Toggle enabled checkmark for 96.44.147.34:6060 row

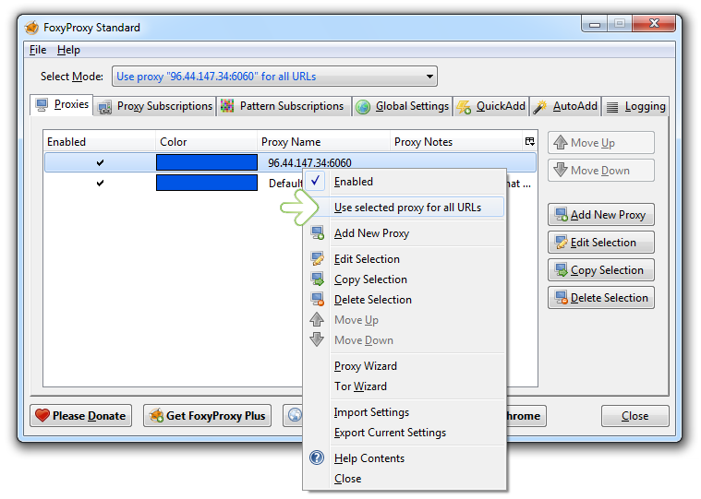point(100,162)
